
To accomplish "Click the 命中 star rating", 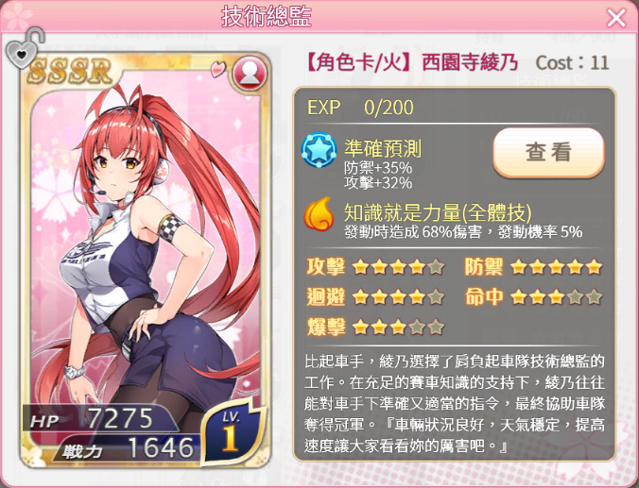I will pyautogui.click(x=556, y=297).
